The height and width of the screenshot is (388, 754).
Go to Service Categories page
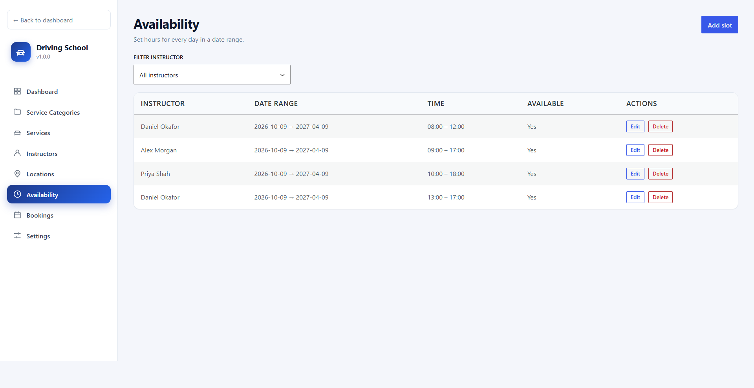point(59,112)
